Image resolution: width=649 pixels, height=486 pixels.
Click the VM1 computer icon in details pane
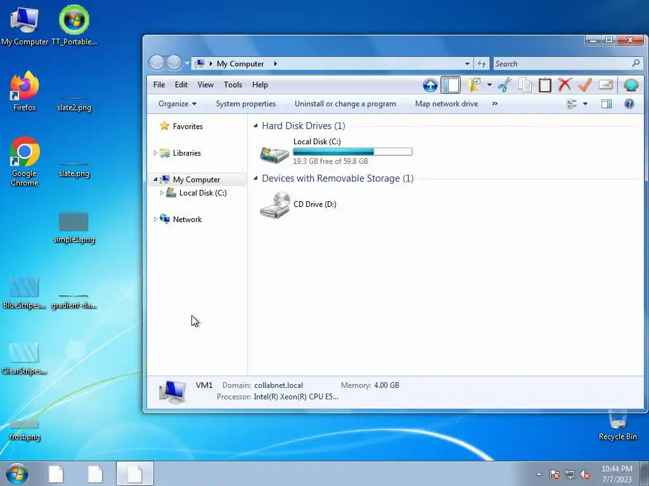[x=172, y=391]
